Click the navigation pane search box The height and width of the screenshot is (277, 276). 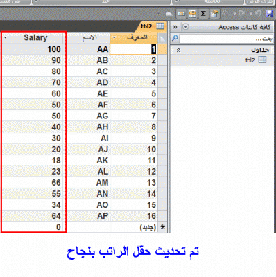point(226,39)
